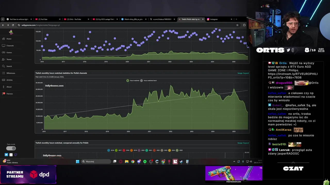Toggle the 2018 year in annual legend
This screenshot has width=330, height=185.
pos(126,150)
